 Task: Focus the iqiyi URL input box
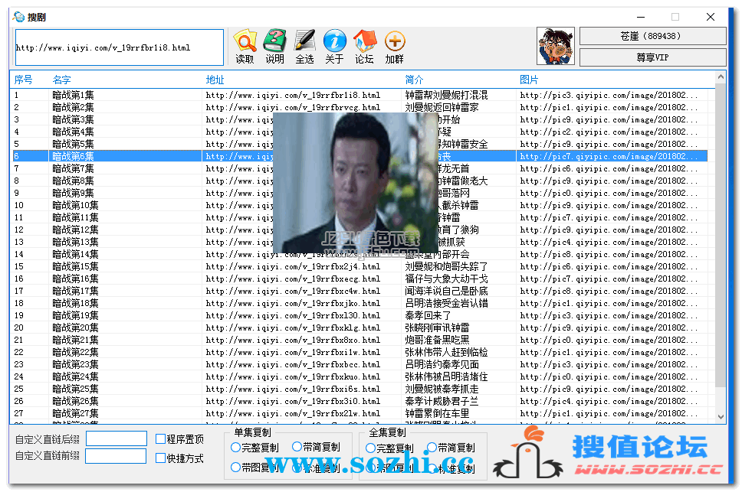coord(120,47)
